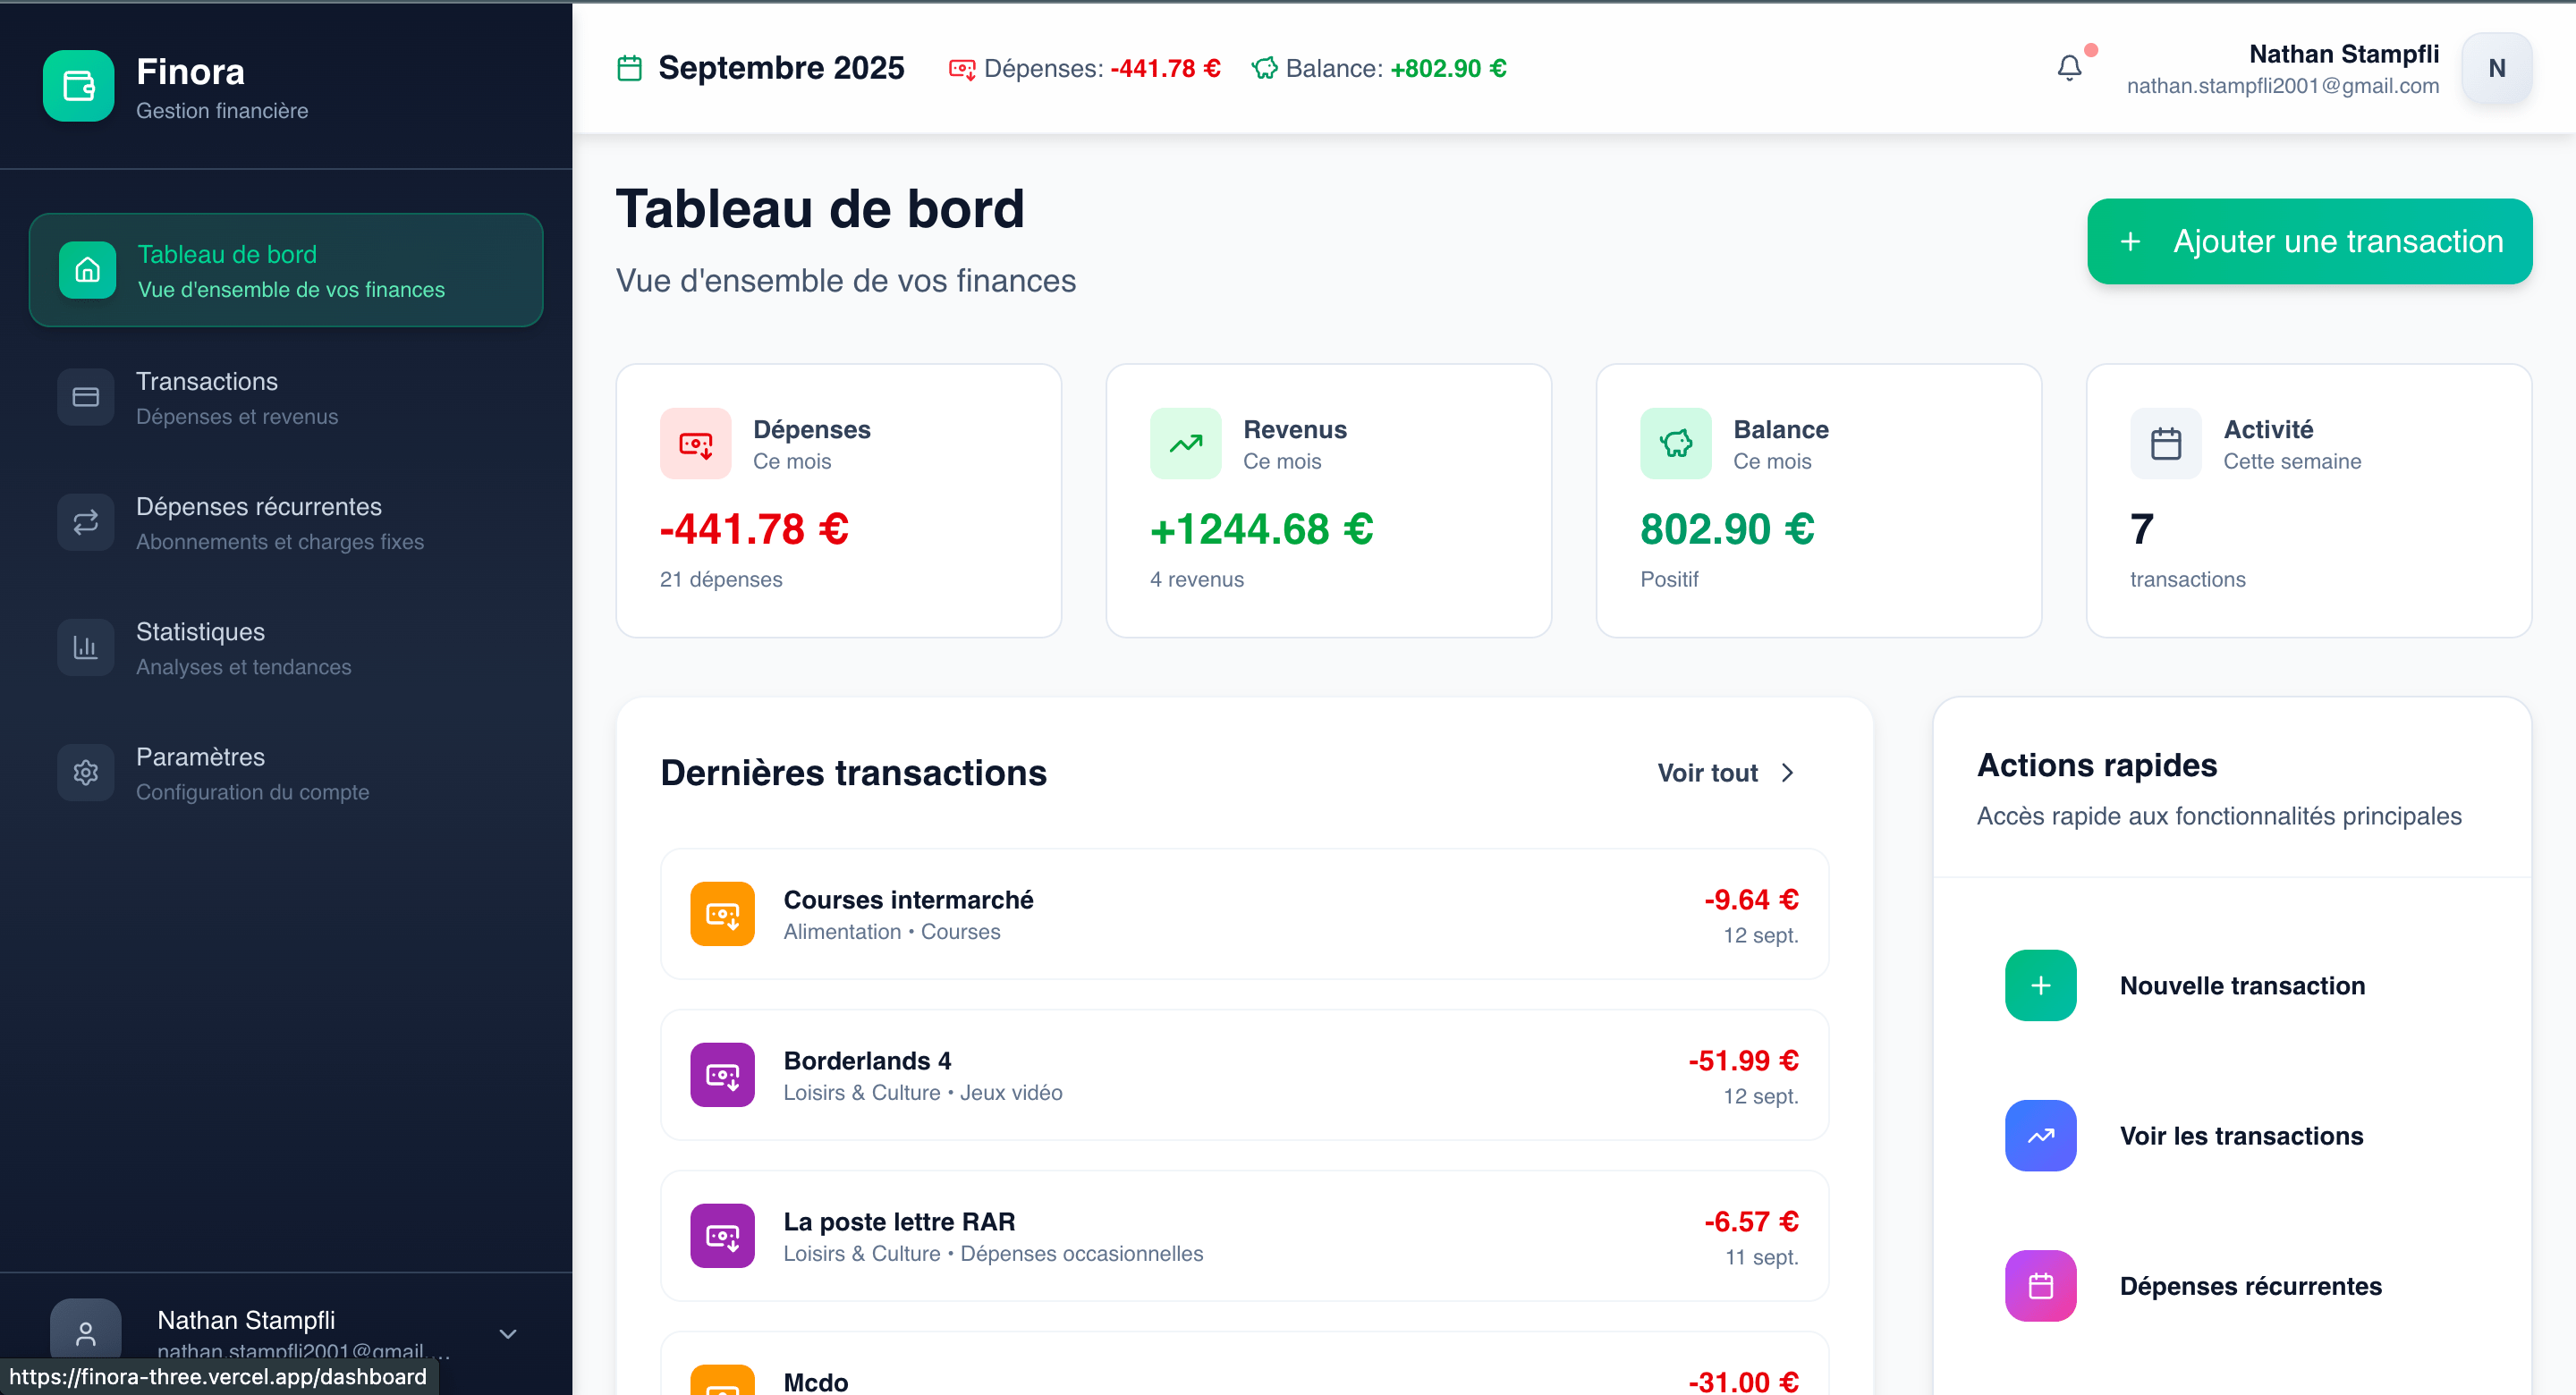Select the piggy bank icon on Balance card
The height and width of the screenshot is (1395, 2576).
pyautogui.click(x=1676, y=443)
